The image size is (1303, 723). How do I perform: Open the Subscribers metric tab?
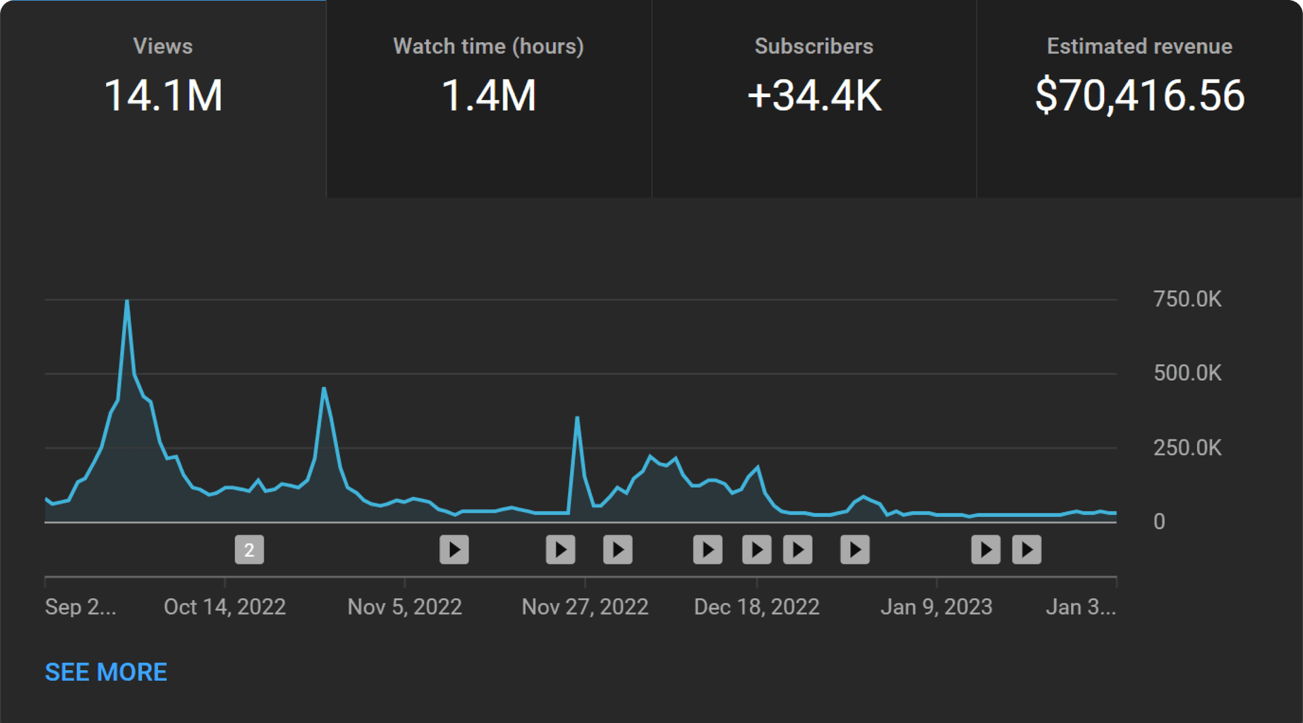(814, 99)
